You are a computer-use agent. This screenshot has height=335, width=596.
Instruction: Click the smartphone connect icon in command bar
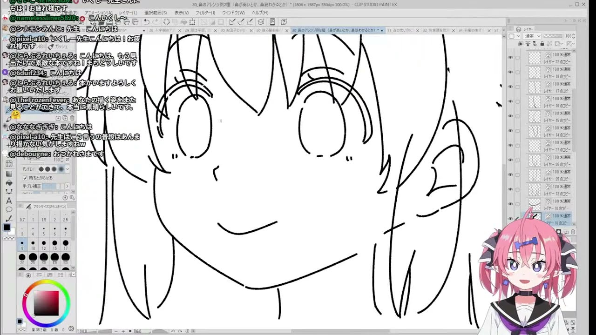click(x=272, y=22)
